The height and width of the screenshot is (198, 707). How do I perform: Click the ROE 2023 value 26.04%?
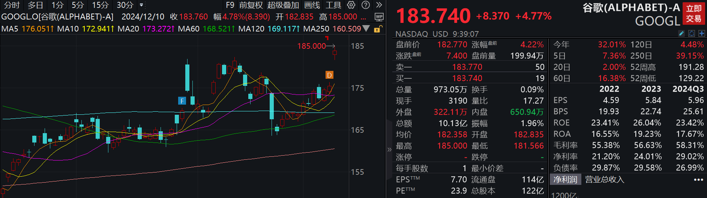647,123
